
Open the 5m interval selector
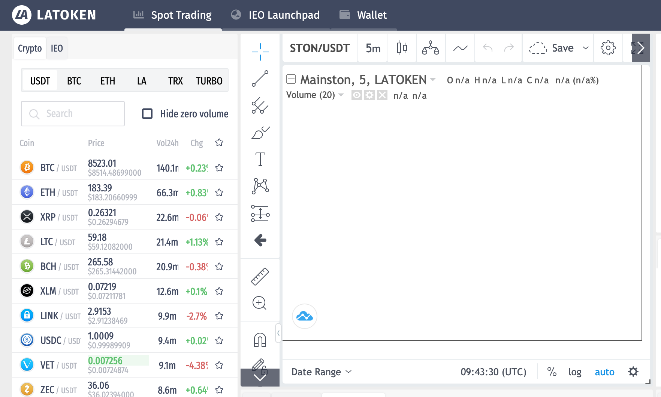373,48
